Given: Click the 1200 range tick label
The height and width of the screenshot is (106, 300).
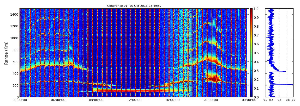Looking at the screenshot, I should point(14,26).
